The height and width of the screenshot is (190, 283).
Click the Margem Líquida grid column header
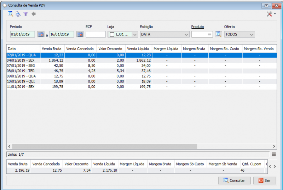point(167,49)
